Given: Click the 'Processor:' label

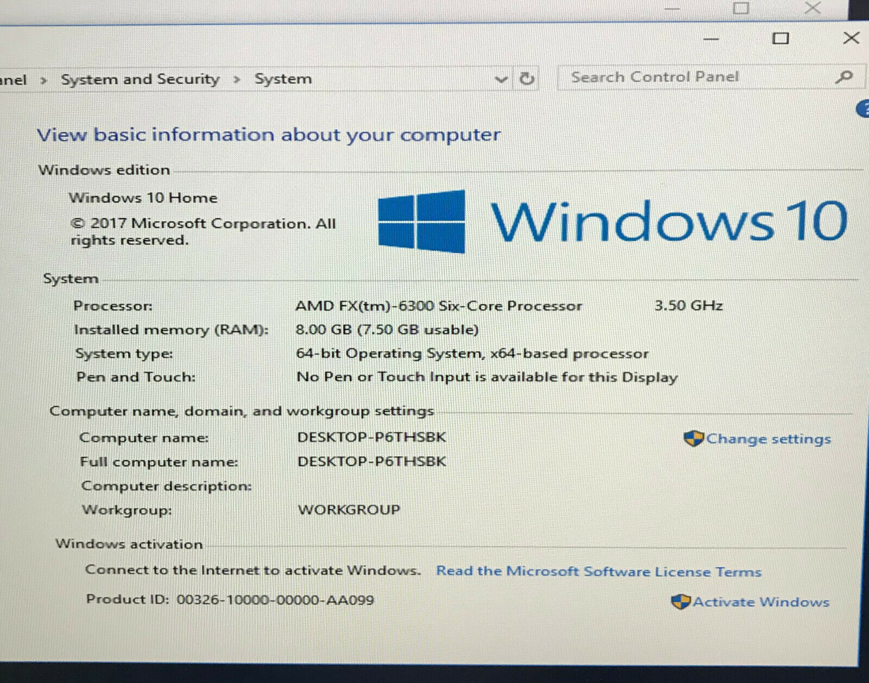Looking at the screenshot, I should (113, 306).
